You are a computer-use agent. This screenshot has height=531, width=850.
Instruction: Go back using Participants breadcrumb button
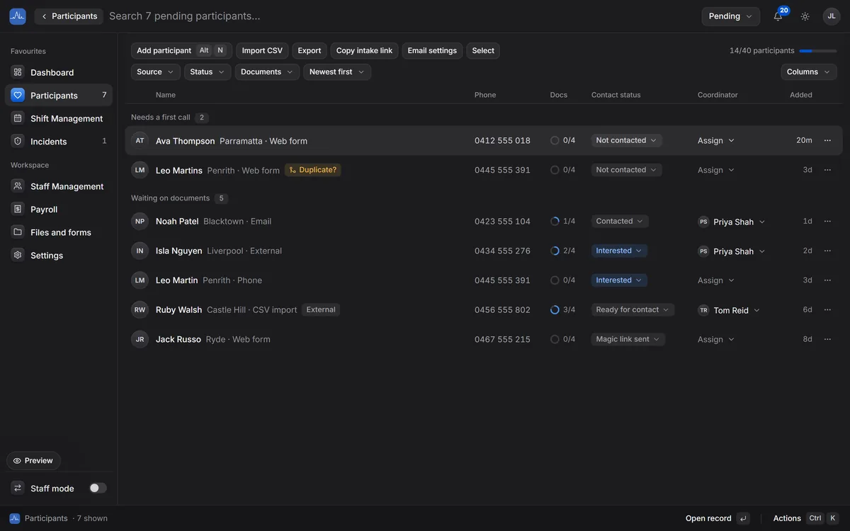(x=69, y=16)
